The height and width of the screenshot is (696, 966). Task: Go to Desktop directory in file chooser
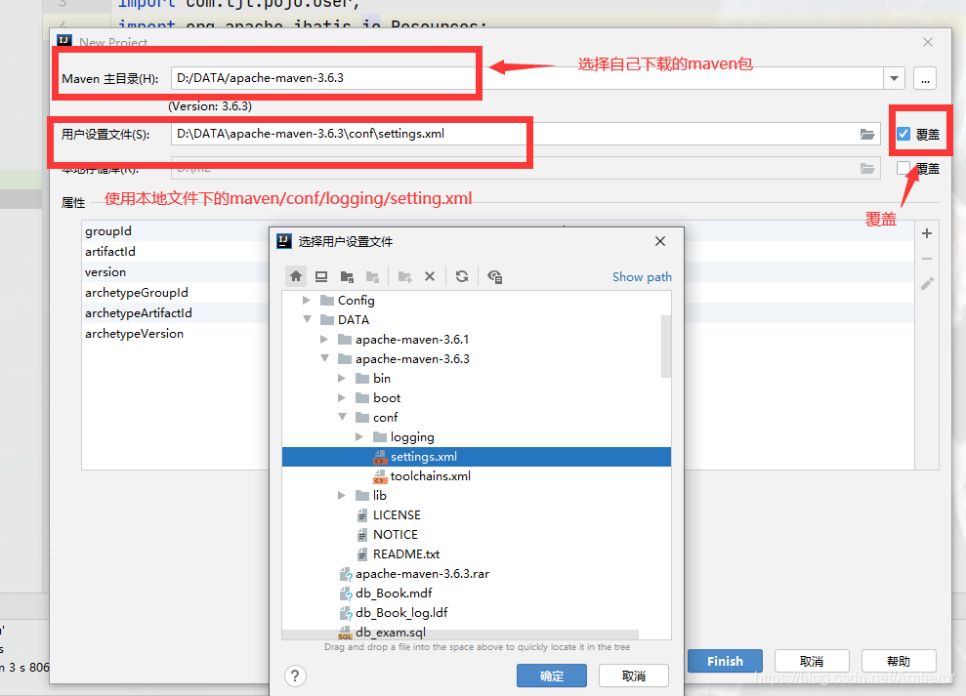pyautogui.click(x=321, y=276)
